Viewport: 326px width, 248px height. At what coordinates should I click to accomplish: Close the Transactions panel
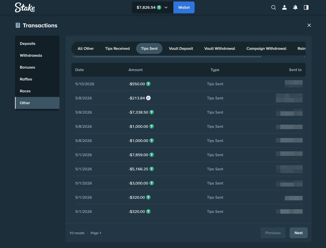[x=309, y=25]
